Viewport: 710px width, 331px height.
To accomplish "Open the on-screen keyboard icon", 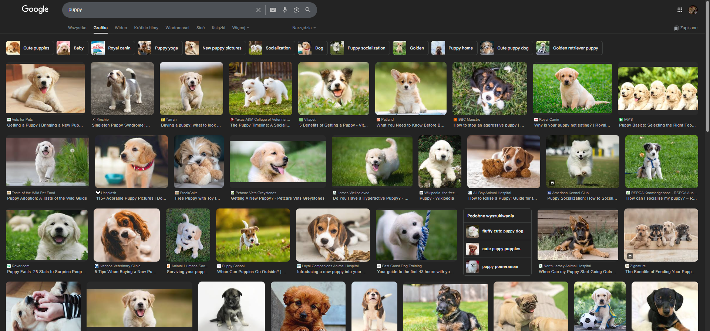I will (x=273, y=10).
